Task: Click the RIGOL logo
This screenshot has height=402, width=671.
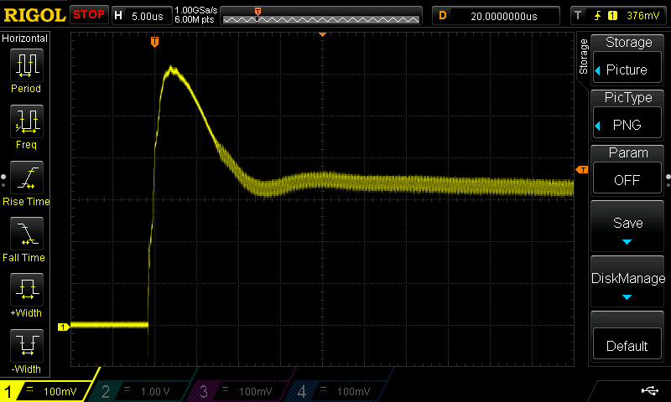Action: [x=34, y=15]
